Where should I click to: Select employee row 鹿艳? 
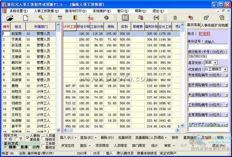29,86
